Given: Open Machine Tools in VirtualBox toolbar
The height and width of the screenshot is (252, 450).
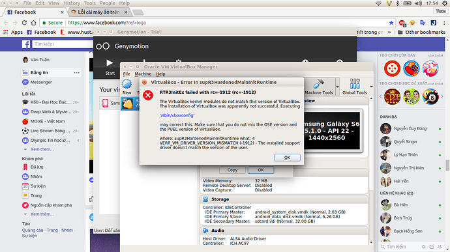Looking at the screenshot, I should pos(318,87).
